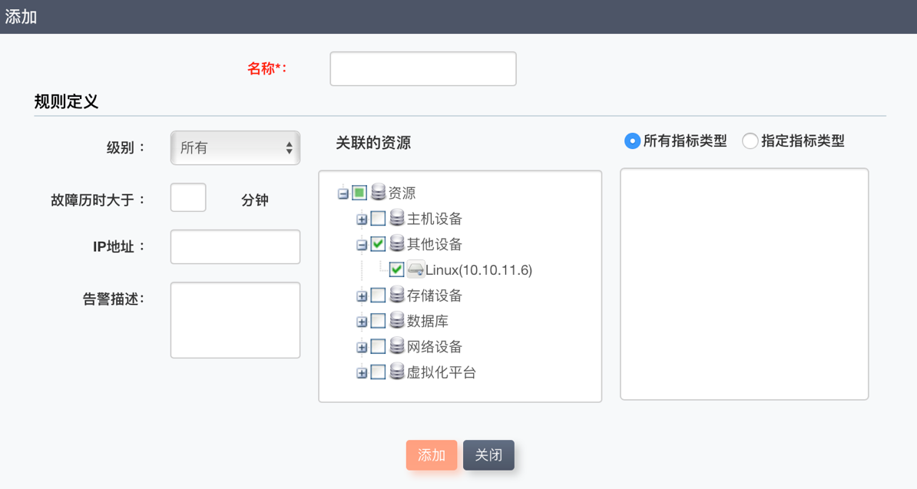Open the 级别 dropdown
The height and width of the screenshot is (489, 917).
pyautogui.click(x=235, y=147)
